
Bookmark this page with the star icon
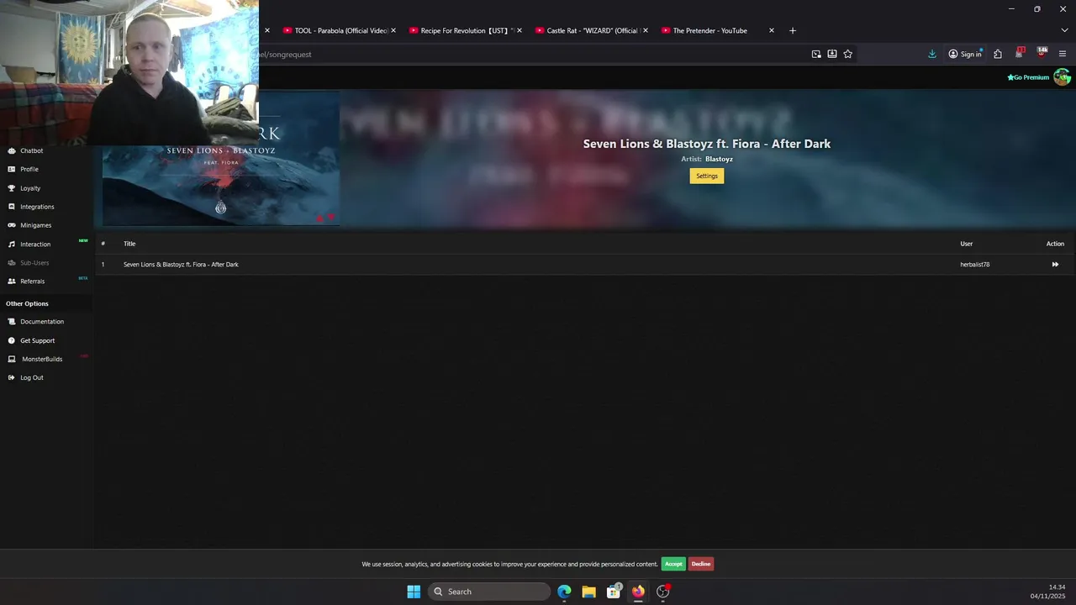[847, 54]
